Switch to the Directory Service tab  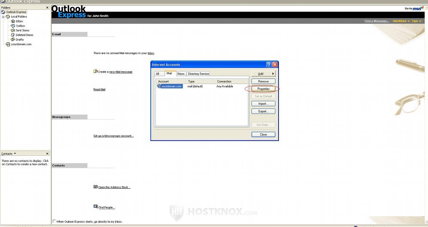pyautogui.click(x=199, y=73)
